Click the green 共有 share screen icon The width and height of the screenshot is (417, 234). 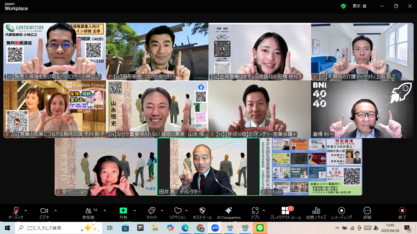point(123,211)
